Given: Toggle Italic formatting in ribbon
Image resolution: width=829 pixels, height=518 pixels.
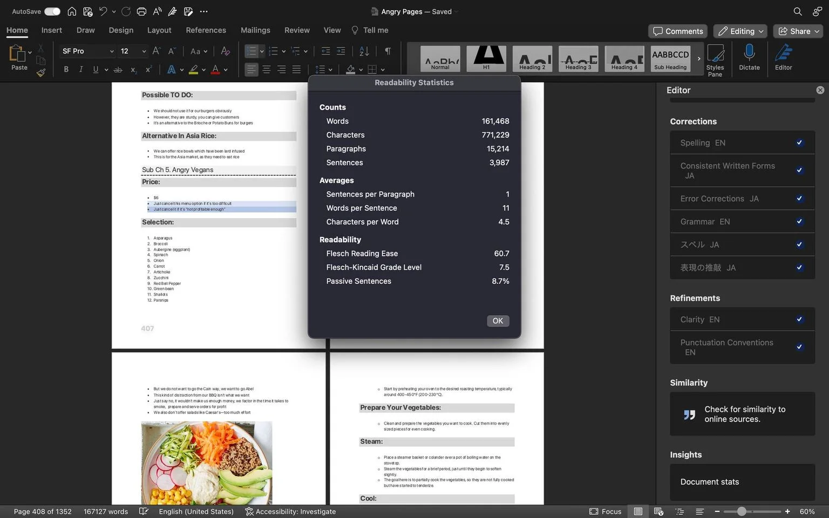Looking at the screenshot, I should (81, 69).
